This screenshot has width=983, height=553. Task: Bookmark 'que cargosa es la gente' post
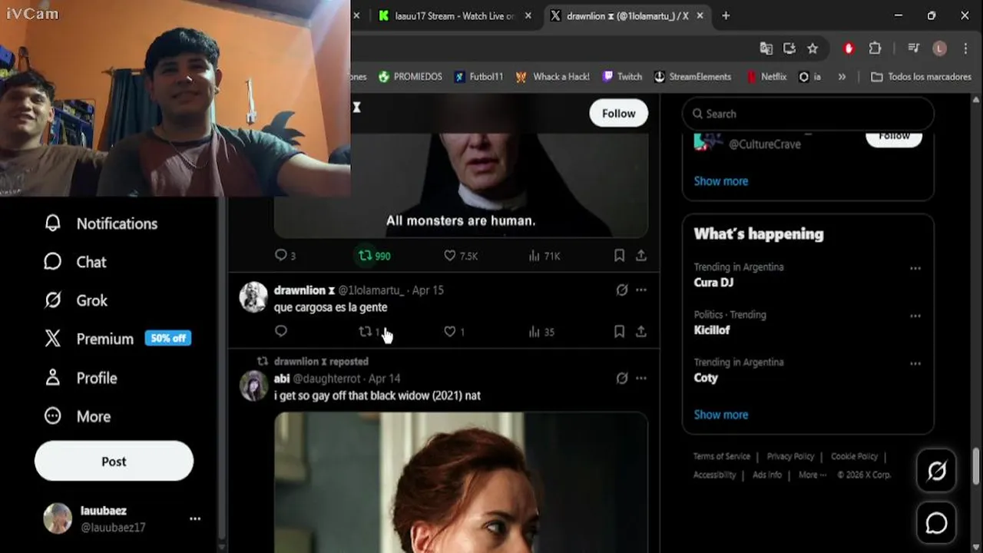point(619,331)
